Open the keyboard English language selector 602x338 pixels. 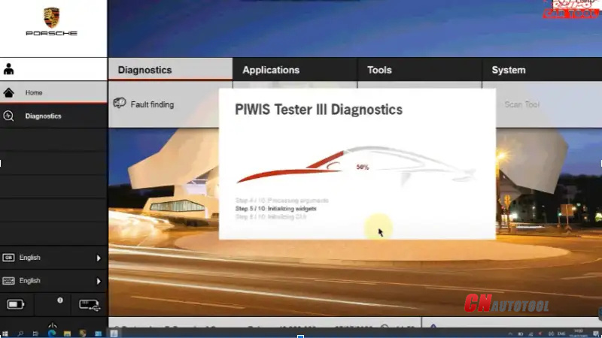(53, 281)
